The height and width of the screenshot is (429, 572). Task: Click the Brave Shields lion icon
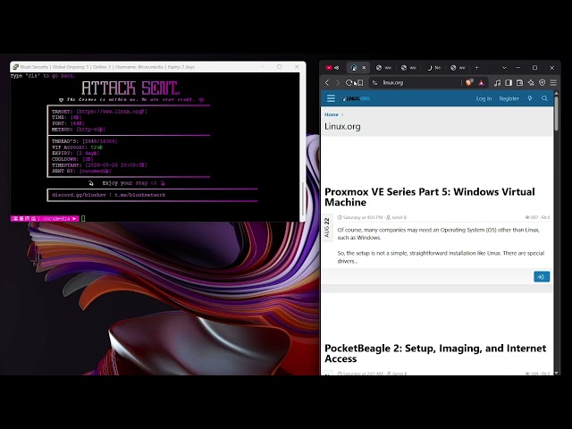pos(469,83)
